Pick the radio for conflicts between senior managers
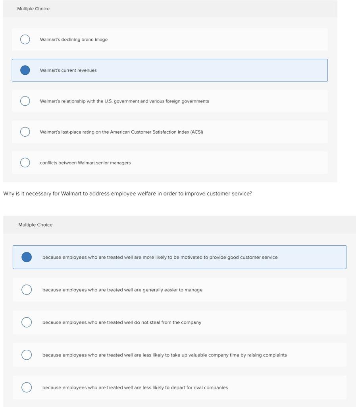Screen dimensions: 356x407 [25, 163]
